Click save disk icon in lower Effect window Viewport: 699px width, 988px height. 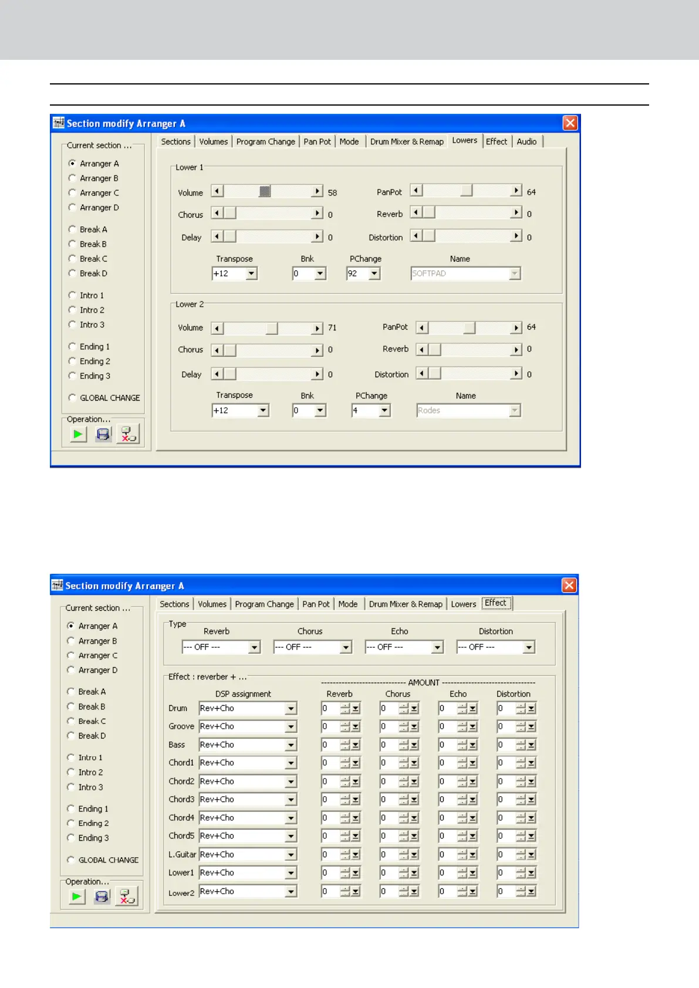coord(102,896)
